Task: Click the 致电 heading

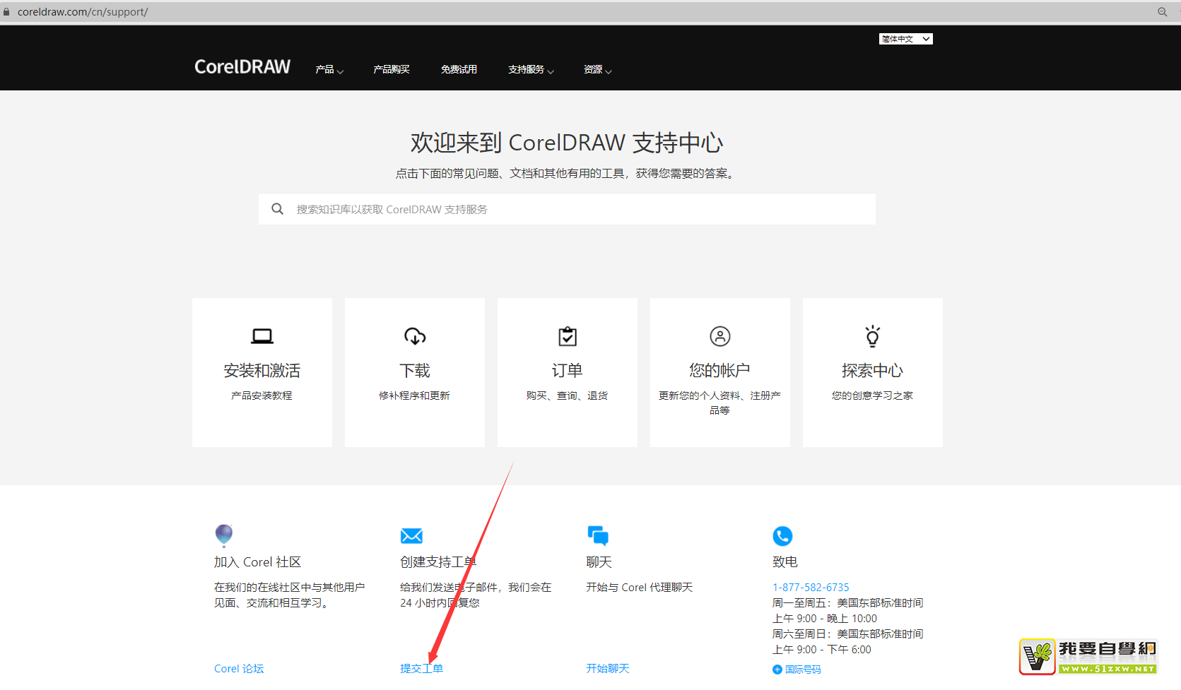Action: (x=785, y=562)
